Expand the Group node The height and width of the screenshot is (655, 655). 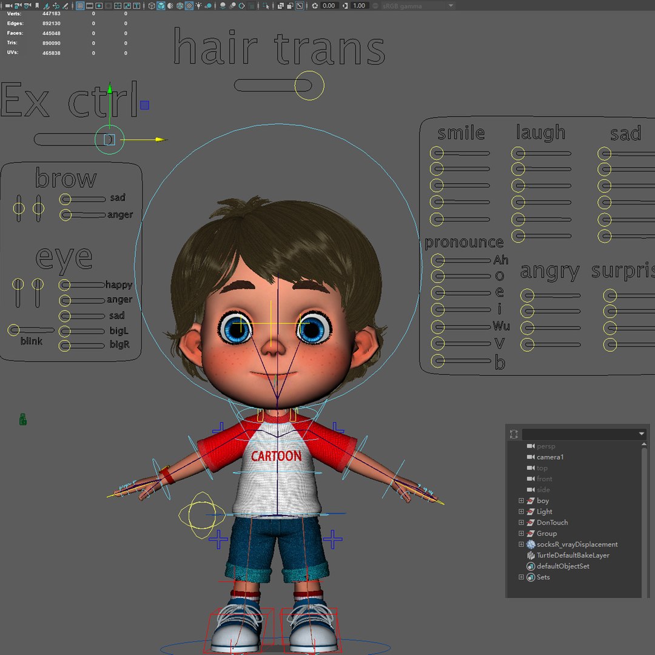521,533
